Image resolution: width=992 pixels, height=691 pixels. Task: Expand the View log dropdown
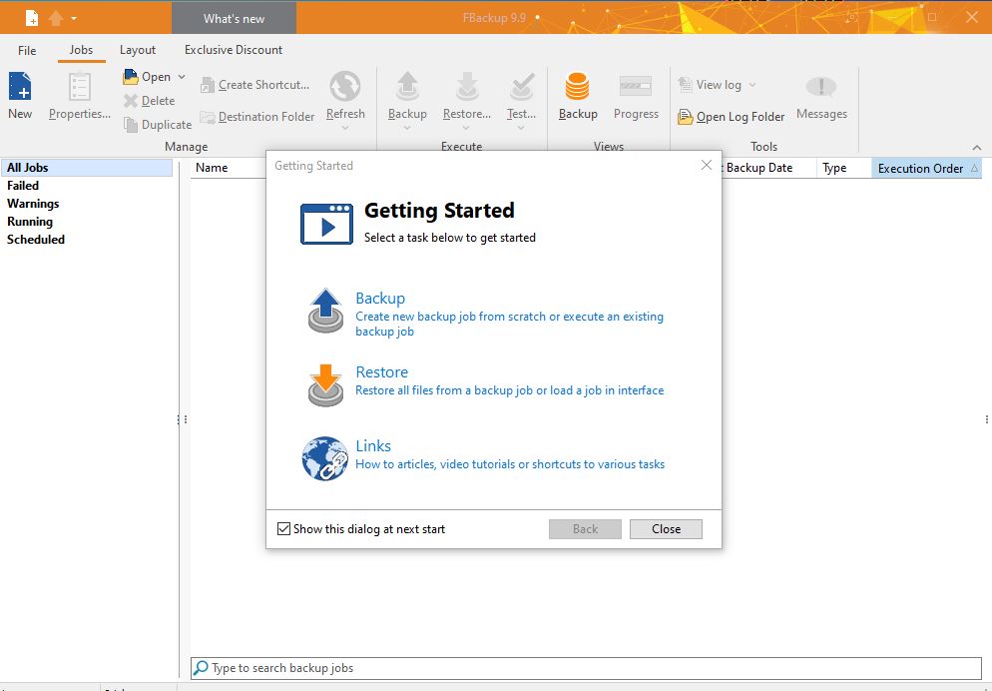(x=752, y=85)
